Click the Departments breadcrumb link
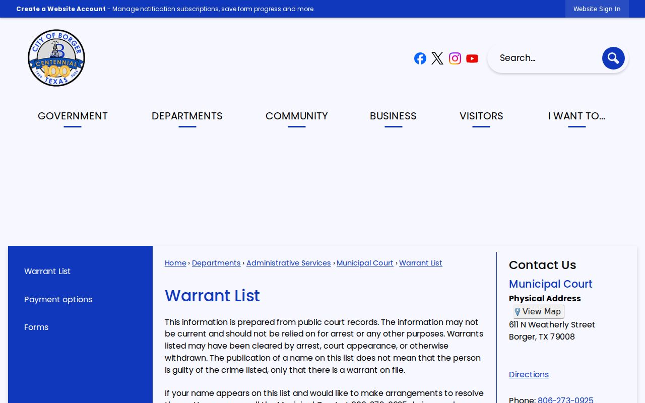Screen dimensions: 645x403 click(x=216, y=263)
